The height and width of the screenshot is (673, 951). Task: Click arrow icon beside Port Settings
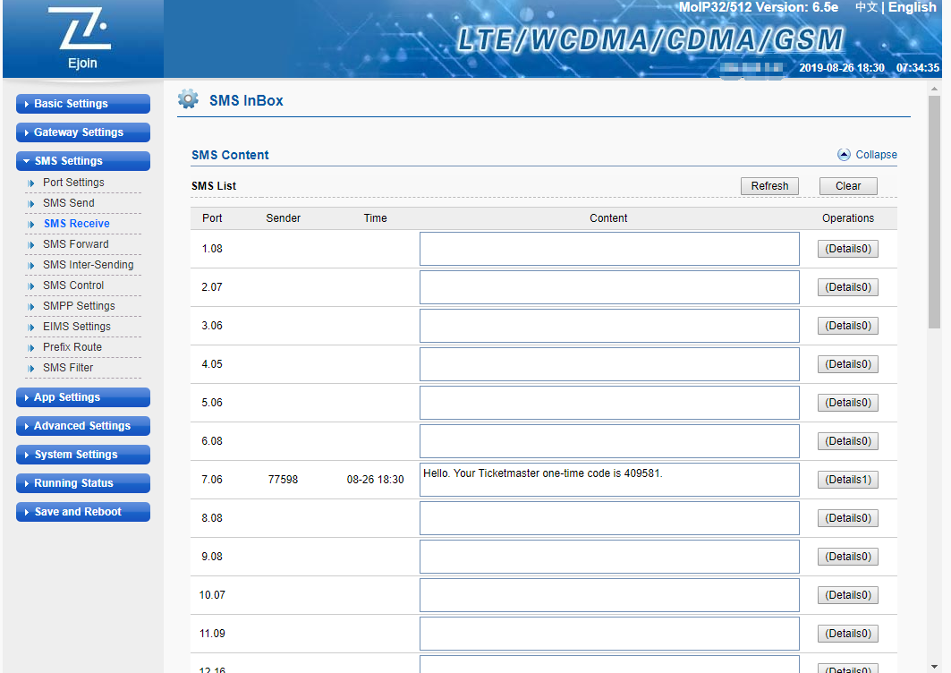tap(32, 183)
